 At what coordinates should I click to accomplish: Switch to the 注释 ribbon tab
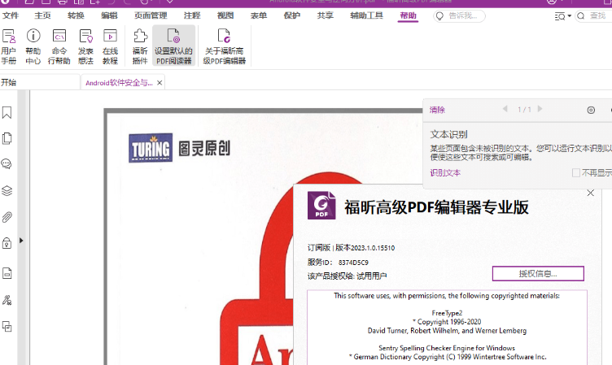pos(192,15)
